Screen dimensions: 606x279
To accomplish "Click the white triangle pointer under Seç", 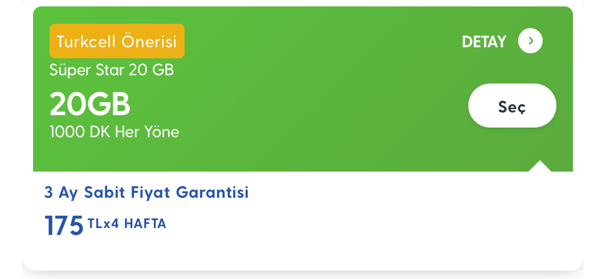I will (540, 166).
